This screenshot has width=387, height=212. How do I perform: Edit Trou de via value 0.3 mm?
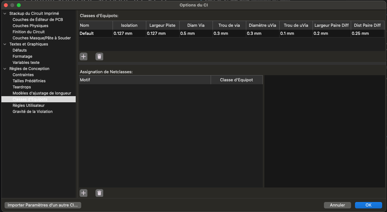point(229,34)
